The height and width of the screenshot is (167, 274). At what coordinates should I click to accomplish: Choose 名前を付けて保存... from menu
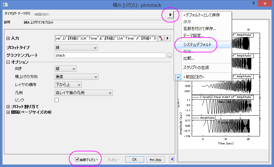[199, 28]
